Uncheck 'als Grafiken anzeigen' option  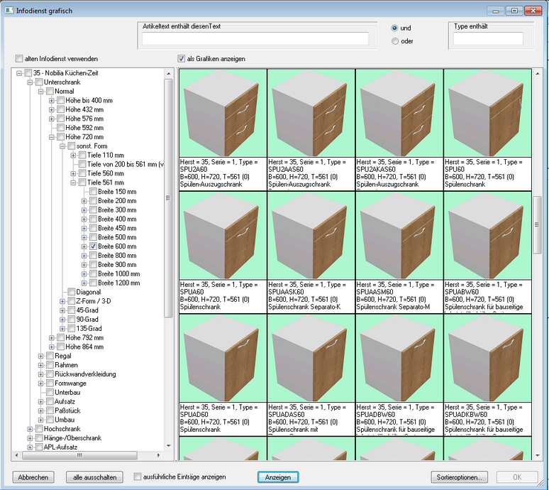pyautogui.click(x=182, y=58)
